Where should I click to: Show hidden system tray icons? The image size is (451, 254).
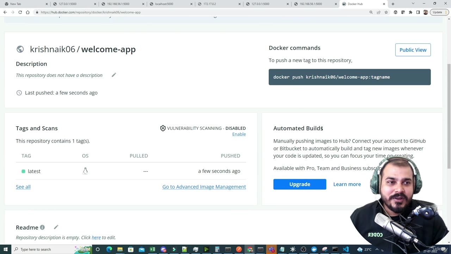377,249
